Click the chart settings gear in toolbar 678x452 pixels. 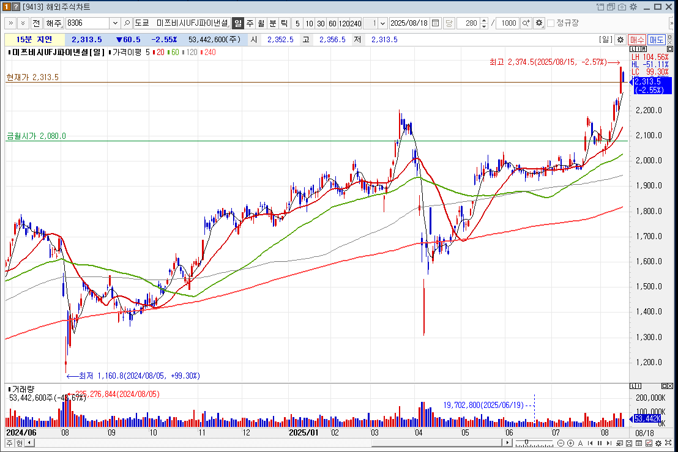(x=538, y=23)
